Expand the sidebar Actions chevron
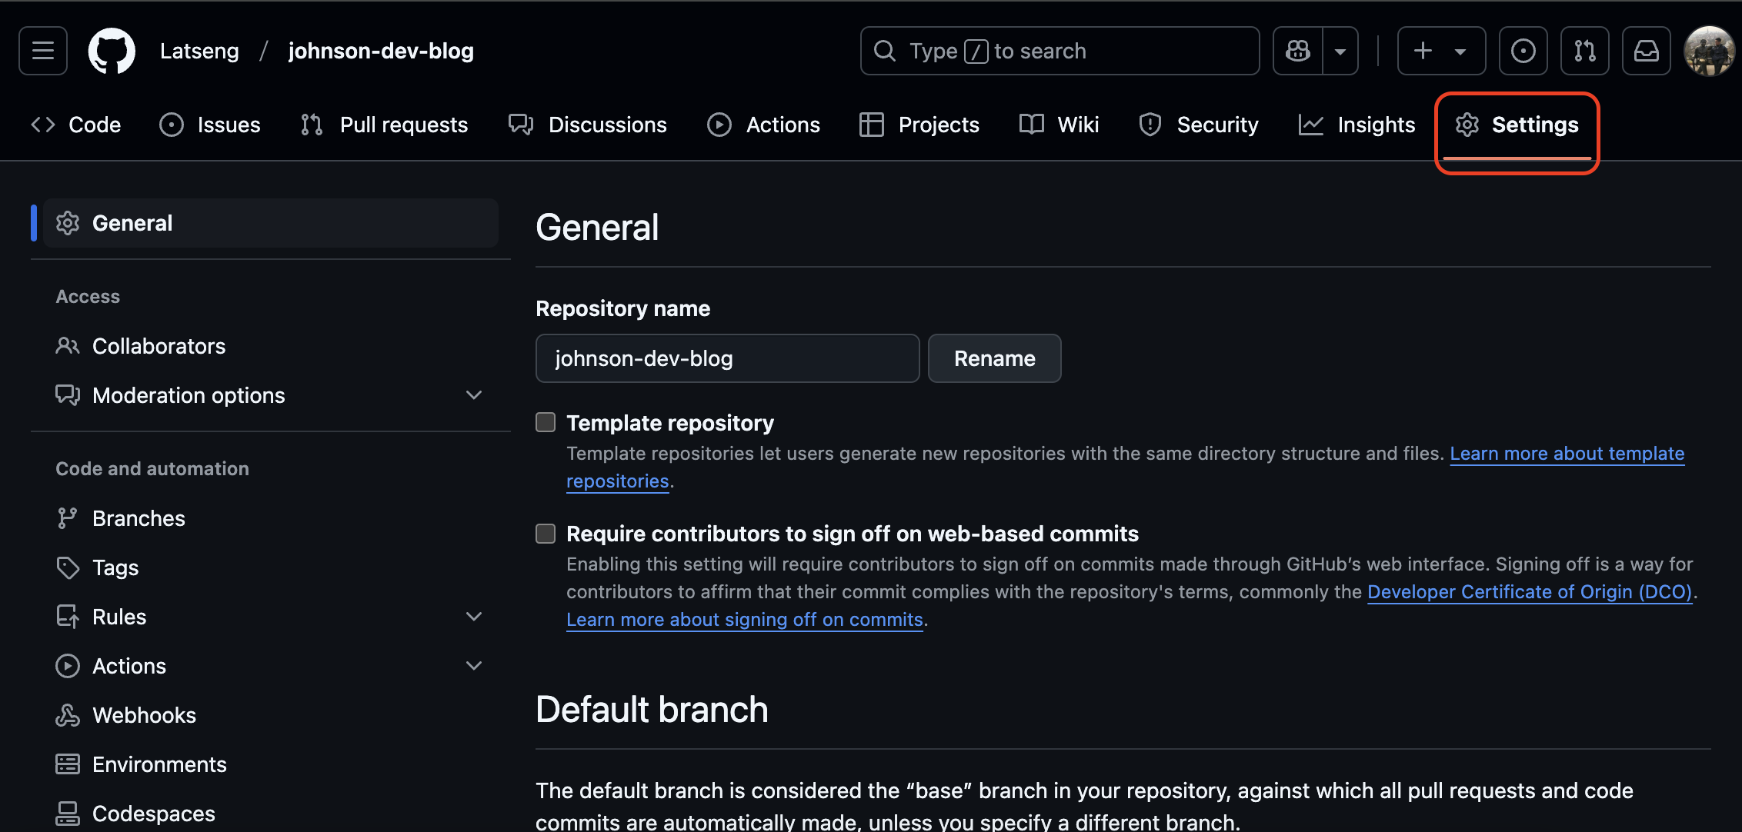This screenshot has height=832, width=1742. tap(474, 666)
